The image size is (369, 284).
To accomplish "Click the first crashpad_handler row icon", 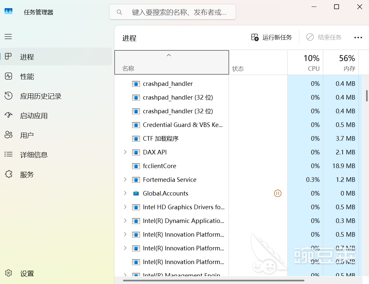I will point(136,84).
